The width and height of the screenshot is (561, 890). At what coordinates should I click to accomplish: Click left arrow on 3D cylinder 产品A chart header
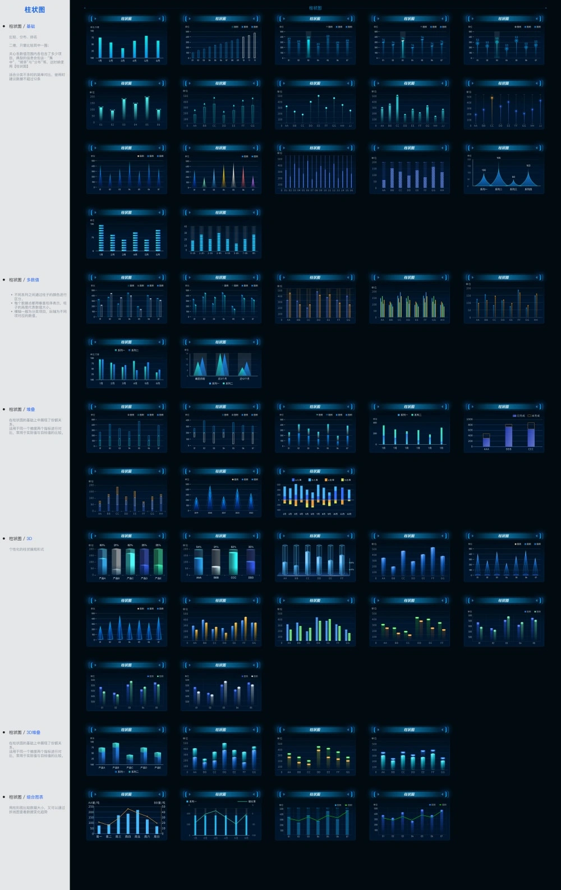(94, 536)
